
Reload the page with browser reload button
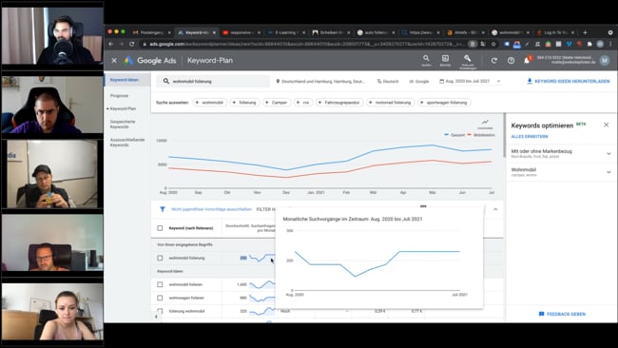pos(131,44)
